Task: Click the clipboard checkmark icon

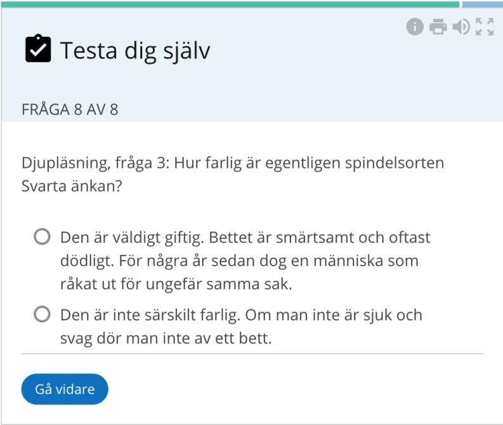Action: [38, 48]
